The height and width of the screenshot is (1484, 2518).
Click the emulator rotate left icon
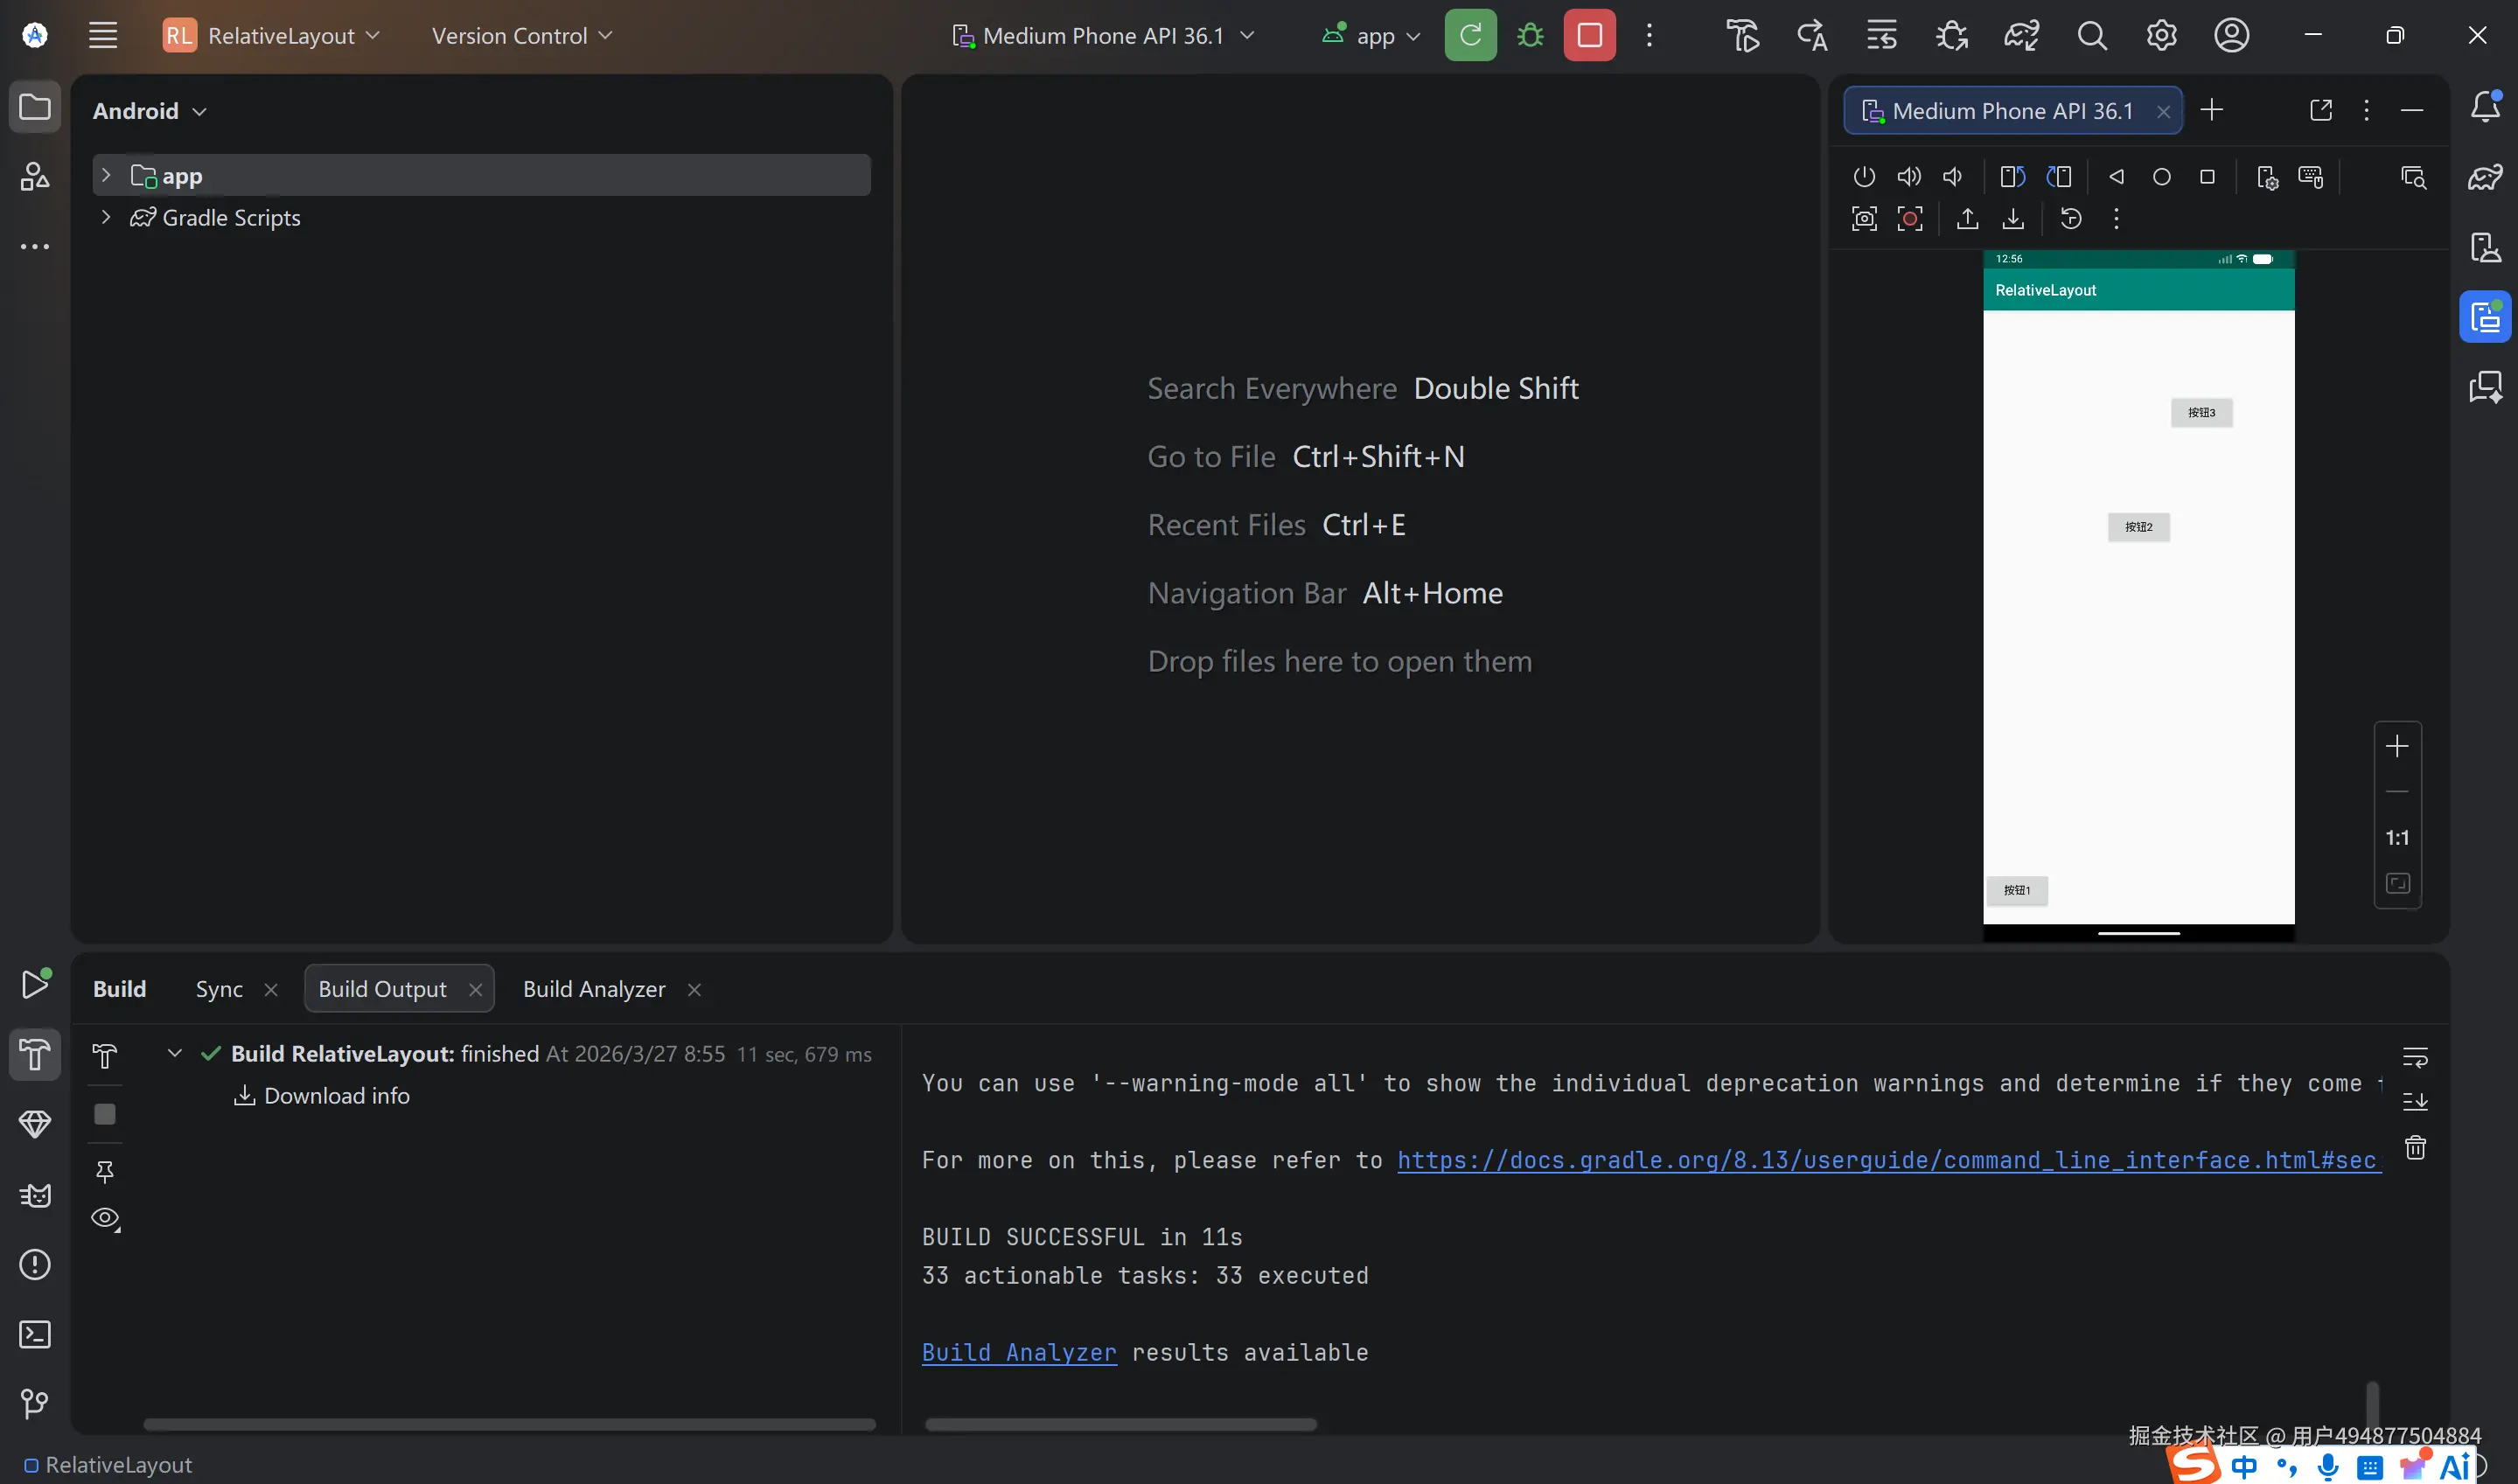pos(2012,177)
